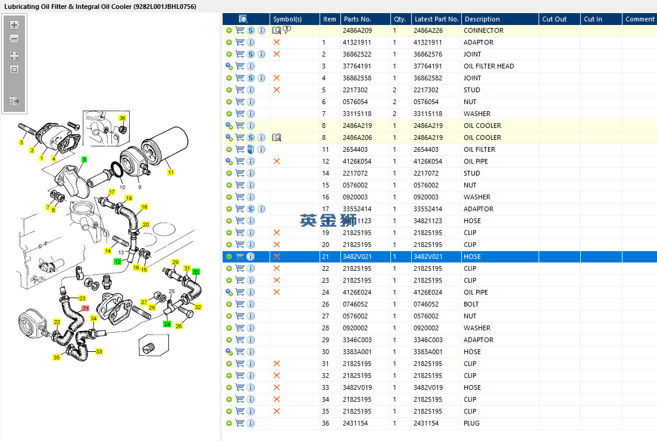Select parts number 3383A001 cell

click(365, 352)
